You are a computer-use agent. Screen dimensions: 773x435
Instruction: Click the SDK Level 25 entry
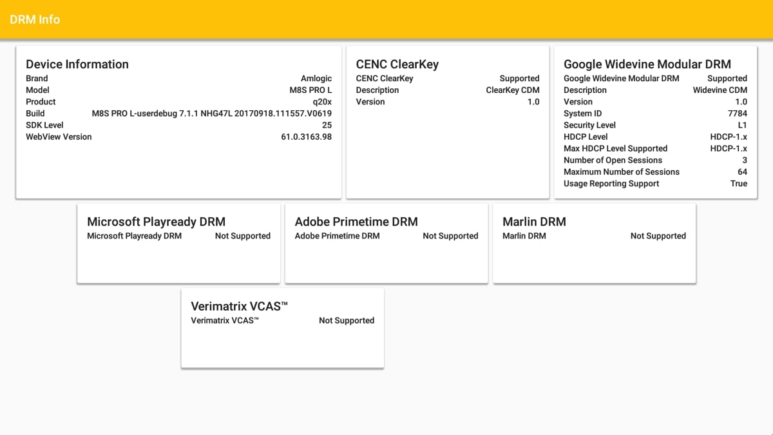(x=325, y=124)
